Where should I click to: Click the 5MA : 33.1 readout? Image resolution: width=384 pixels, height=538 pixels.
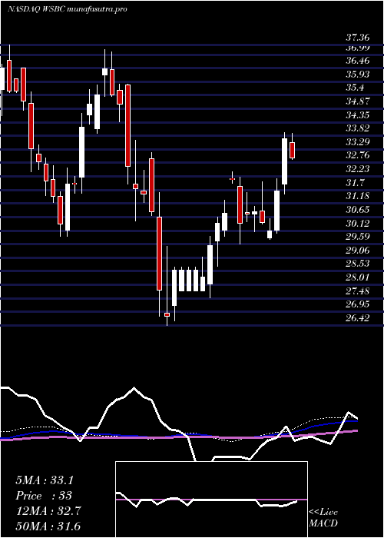pyautogui.click(x=45, y=480)
